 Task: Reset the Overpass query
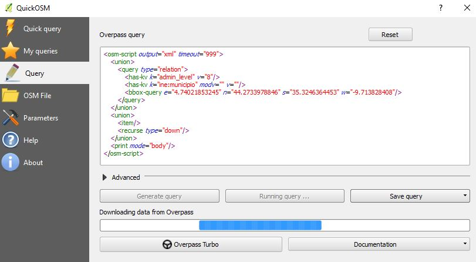pyautogui.click(x=390, y=35)
